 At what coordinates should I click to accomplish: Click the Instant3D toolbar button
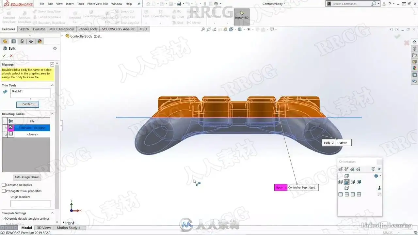pyautogui.click(x=242, y=16)
